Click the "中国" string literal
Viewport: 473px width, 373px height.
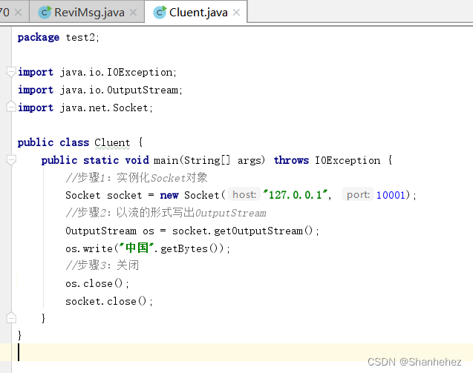(137, 248)
